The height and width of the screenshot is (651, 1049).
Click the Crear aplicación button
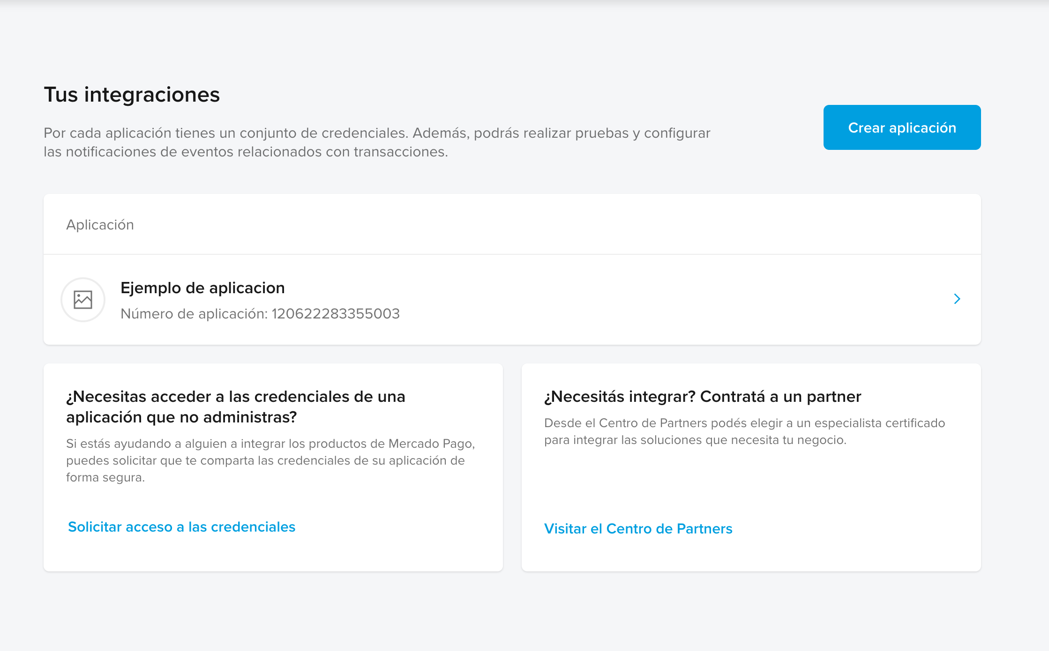click(x=902, y=127)
